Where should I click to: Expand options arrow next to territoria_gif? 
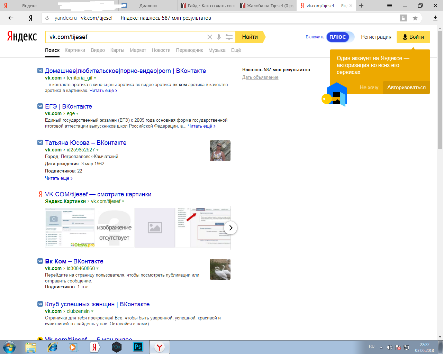click(x=95, y=78)
